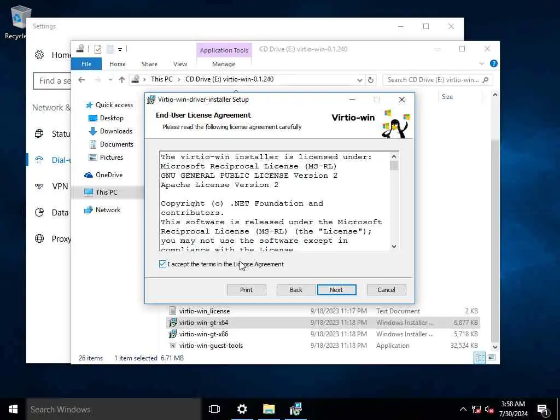Open Action Center notifications icon
This screenshot has width=560, height=420.
[543, 410]
